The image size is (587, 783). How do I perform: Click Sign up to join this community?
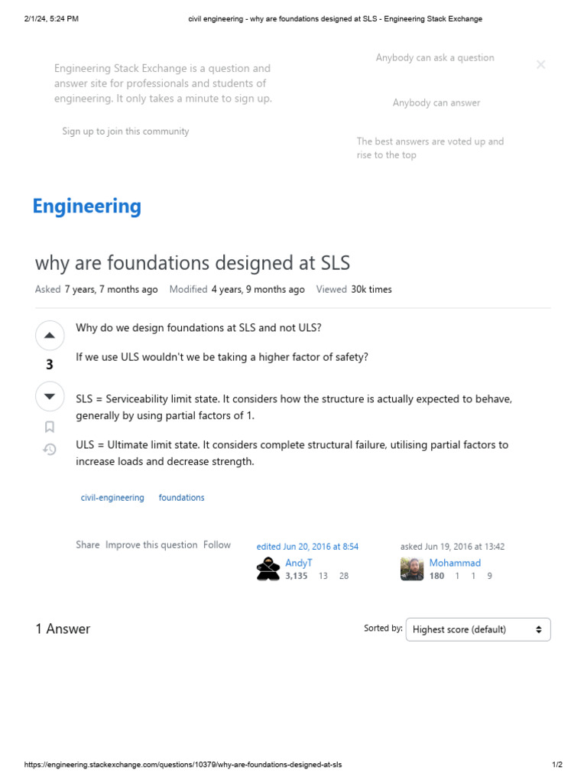point(125,132)
